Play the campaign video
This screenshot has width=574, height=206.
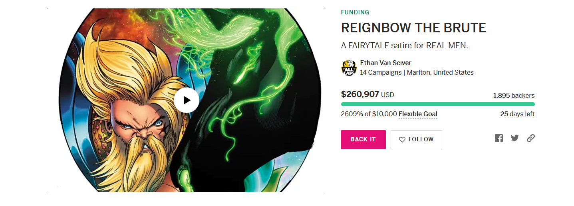tap(187, 100)
